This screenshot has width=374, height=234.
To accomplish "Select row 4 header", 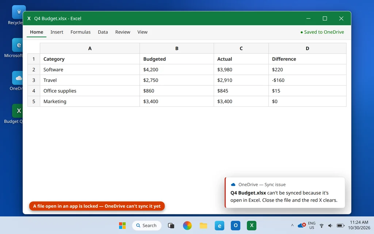I will (34, 91).
